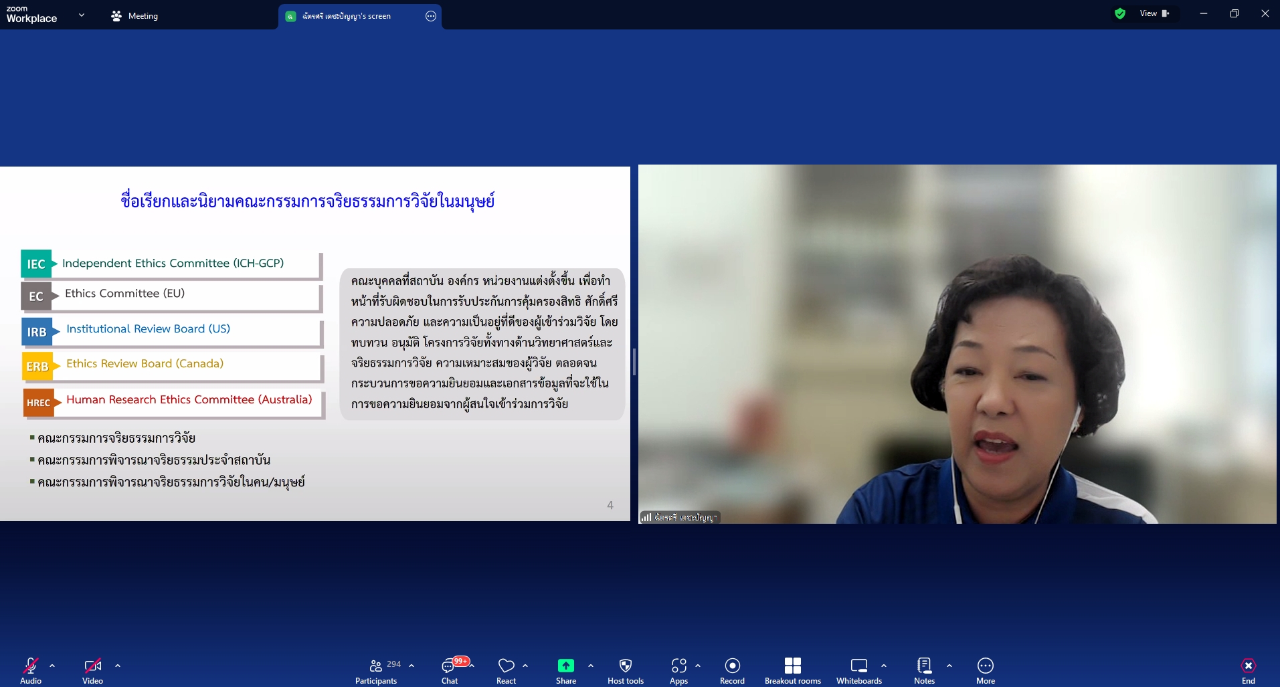Open the React emoji menu
The image size is (1280, 687).
point(506,671)
